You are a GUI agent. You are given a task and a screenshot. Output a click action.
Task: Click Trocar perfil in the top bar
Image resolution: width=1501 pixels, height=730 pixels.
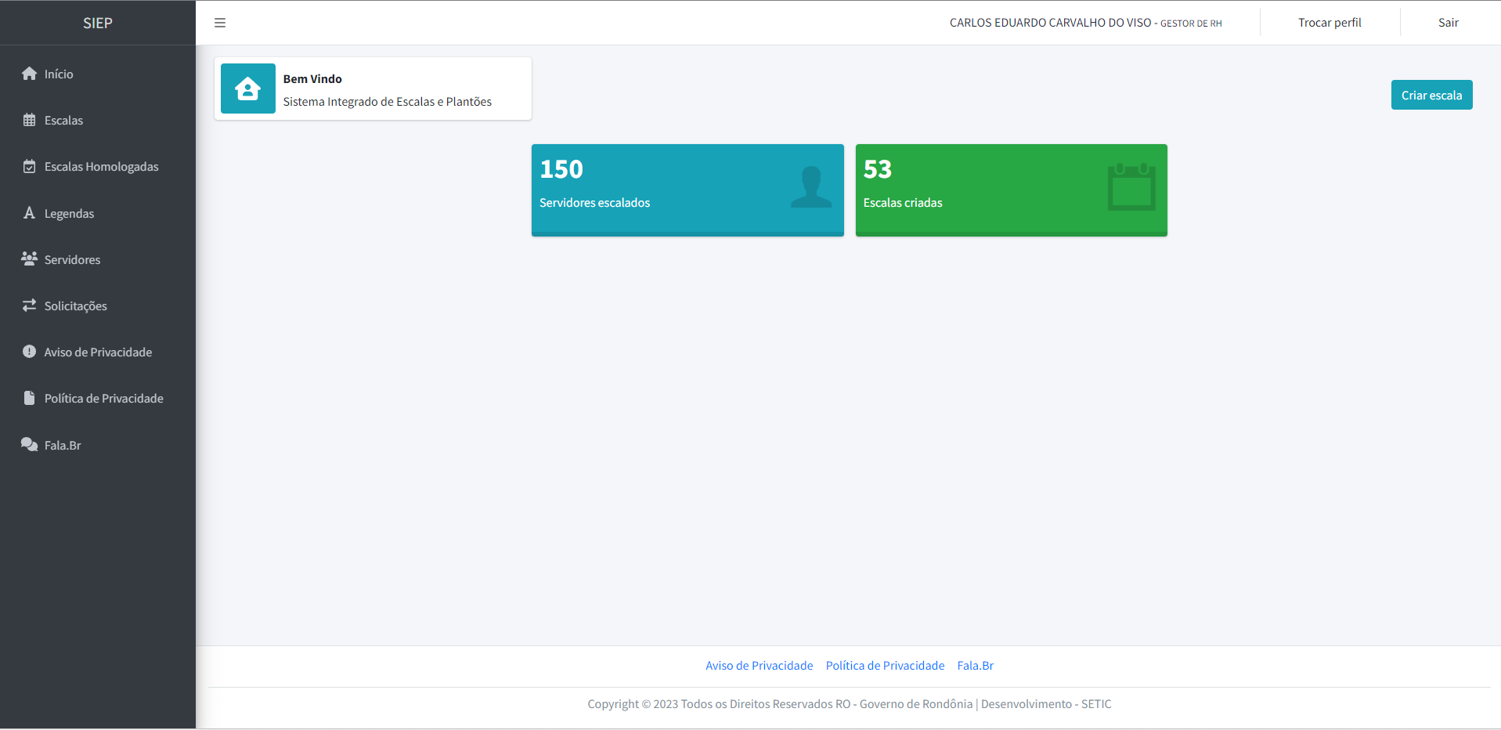pos(1330,23)
